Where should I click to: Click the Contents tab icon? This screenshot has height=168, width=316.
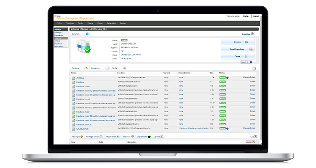(87, 68)
